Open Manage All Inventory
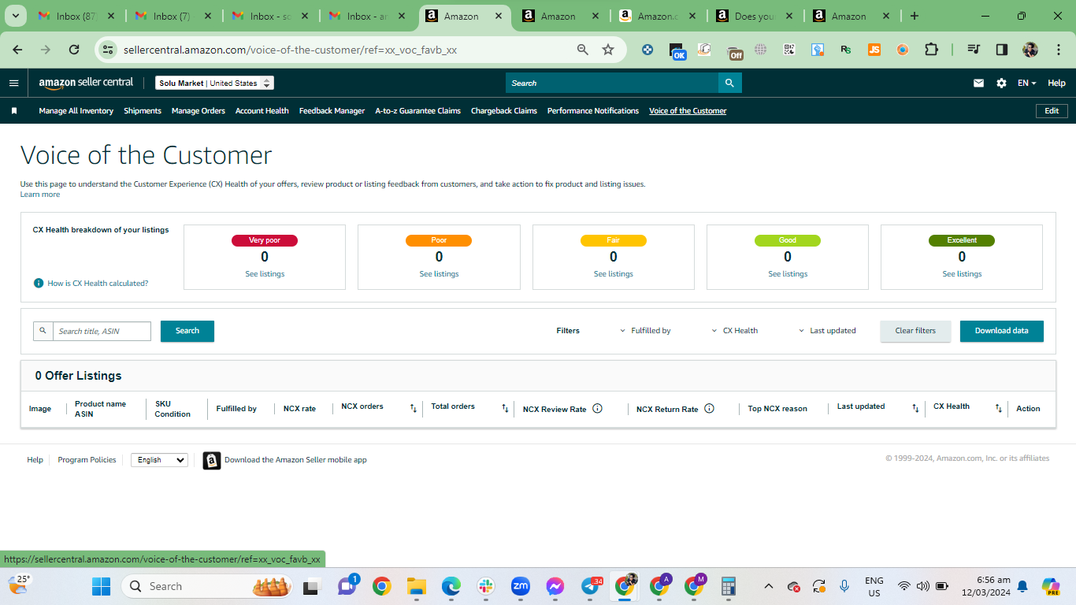1076x605 pixels. pyautogui.click(x=76, y=111)
